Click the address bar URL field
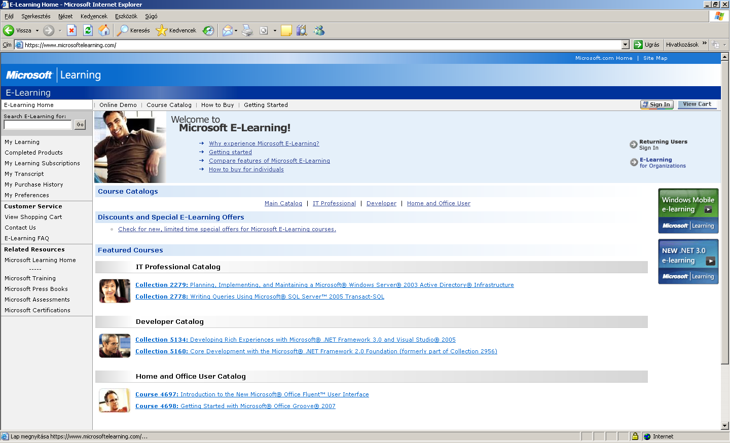This screenshot has width=730, height=443. (x=322, y=45)
